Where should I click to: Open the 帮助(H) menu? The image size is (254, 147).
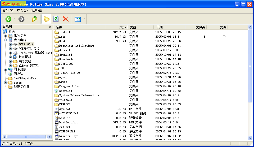point(37,11)
